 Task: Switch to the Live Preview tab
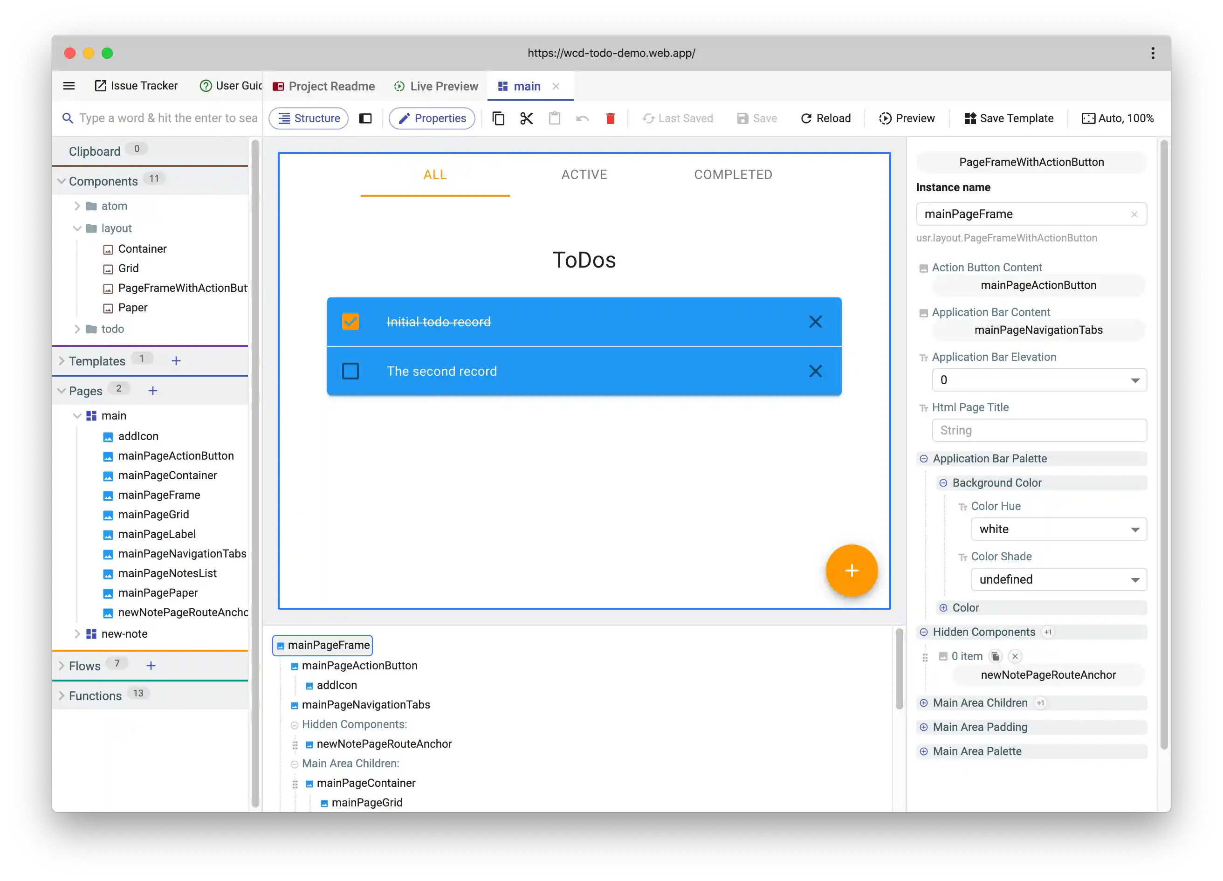(x=436, y=86)
